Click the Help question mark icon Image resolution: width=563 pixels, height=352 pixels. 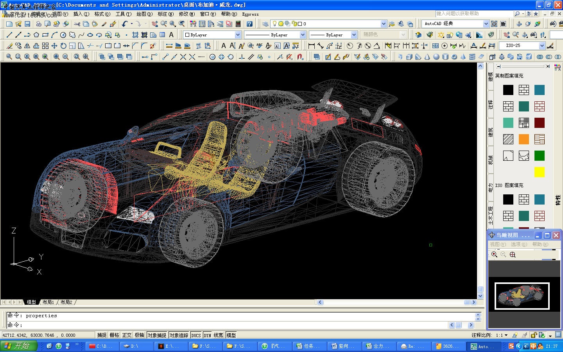click(249, 24)
